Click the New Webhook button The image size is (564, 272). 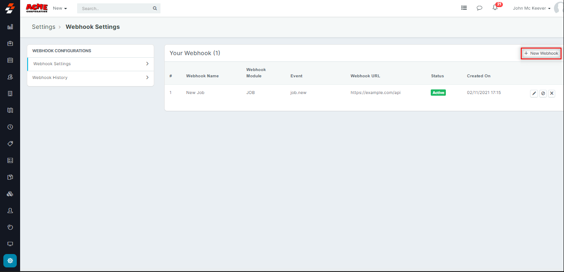pos(541,53)
